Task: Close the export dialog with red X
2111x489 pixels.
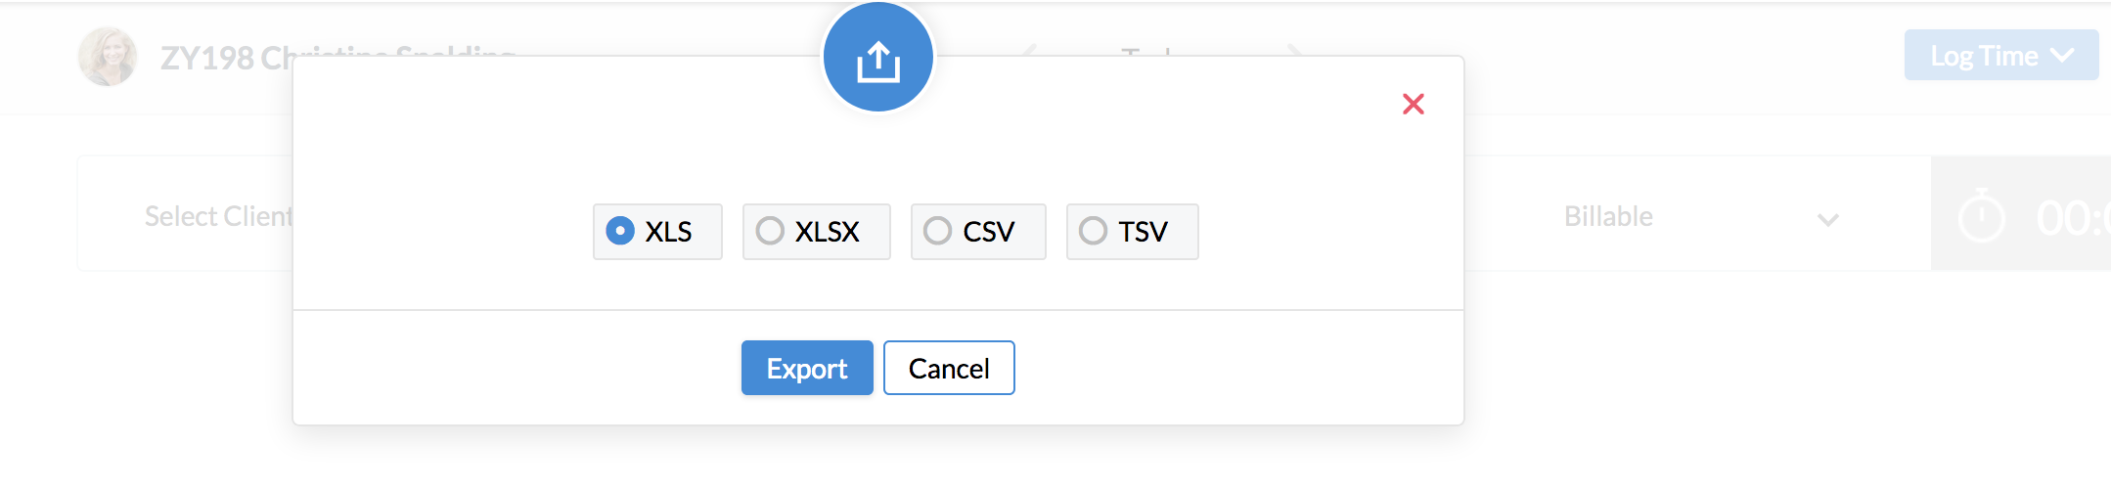Action: click(x=1413, y=104)
